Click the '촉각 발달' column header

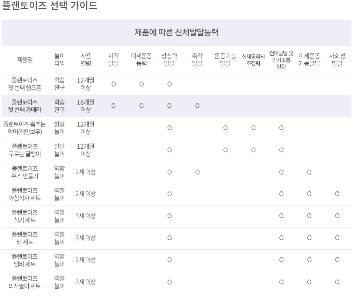click(197, 59)
